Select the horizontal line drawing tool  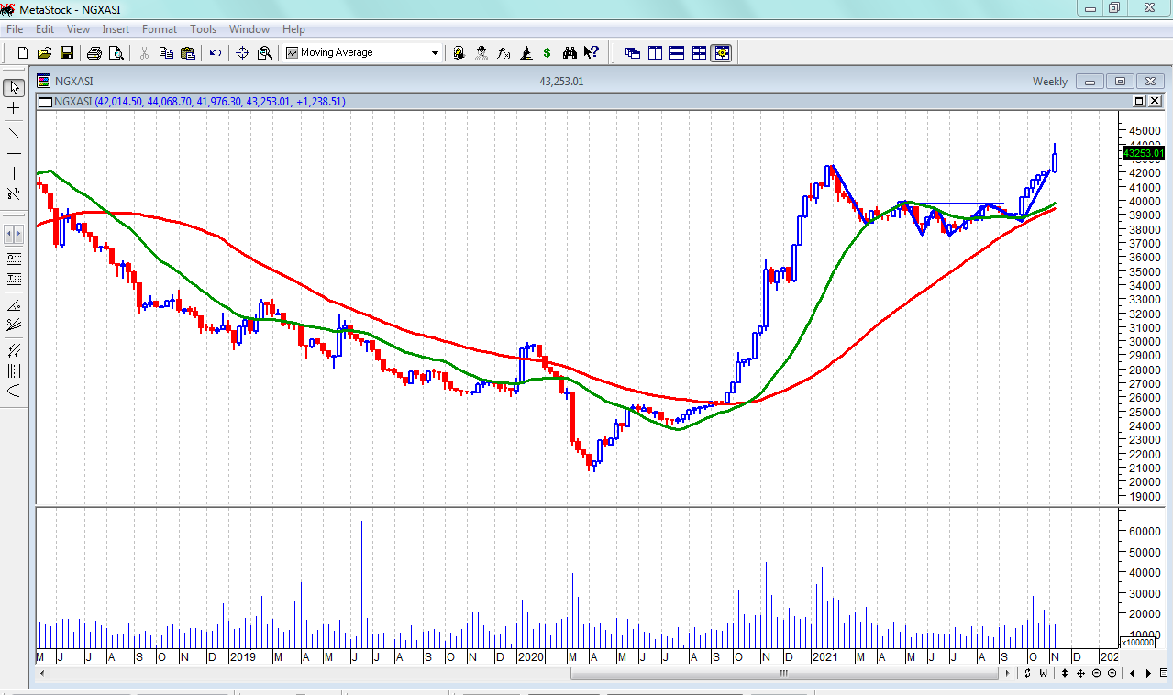pyautogui.click(x=14, y=153)
